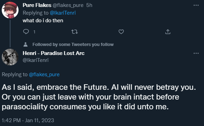Click the 'Henri - Paradise Lost Arc' display name

click(x=53, y=53)
